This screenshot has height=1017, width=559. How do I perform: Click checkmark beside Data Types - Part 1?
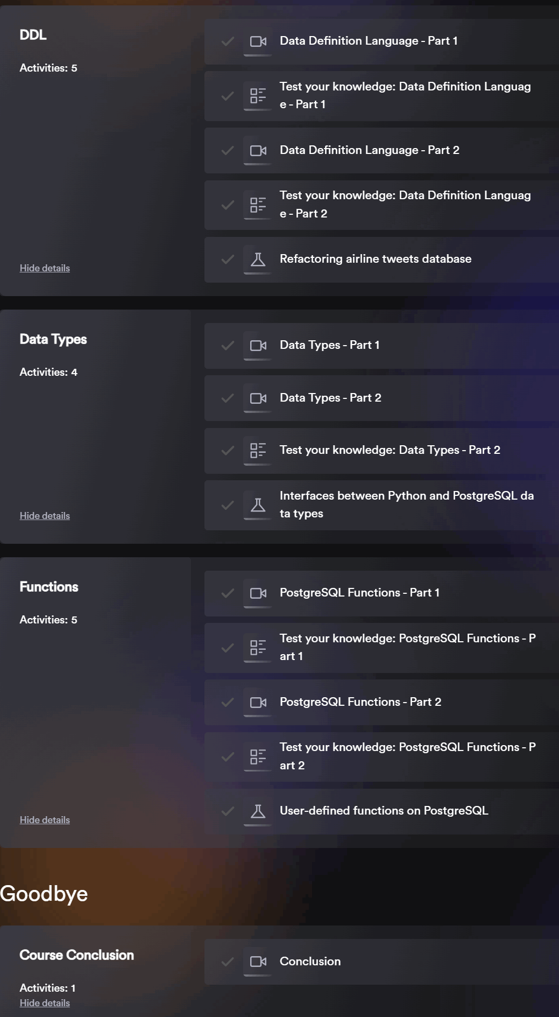click(228, 346)
